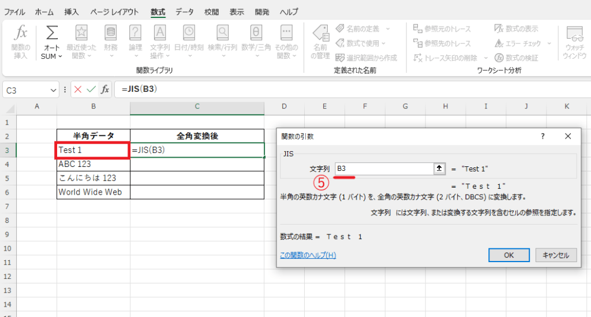Open the Financial (財務) functions menu
Screen dimensions: 591x317
coord(111,42)
